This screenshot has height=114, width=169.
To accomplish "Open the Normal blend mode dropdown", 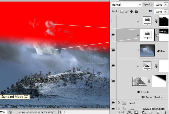I will click(126, 5).
